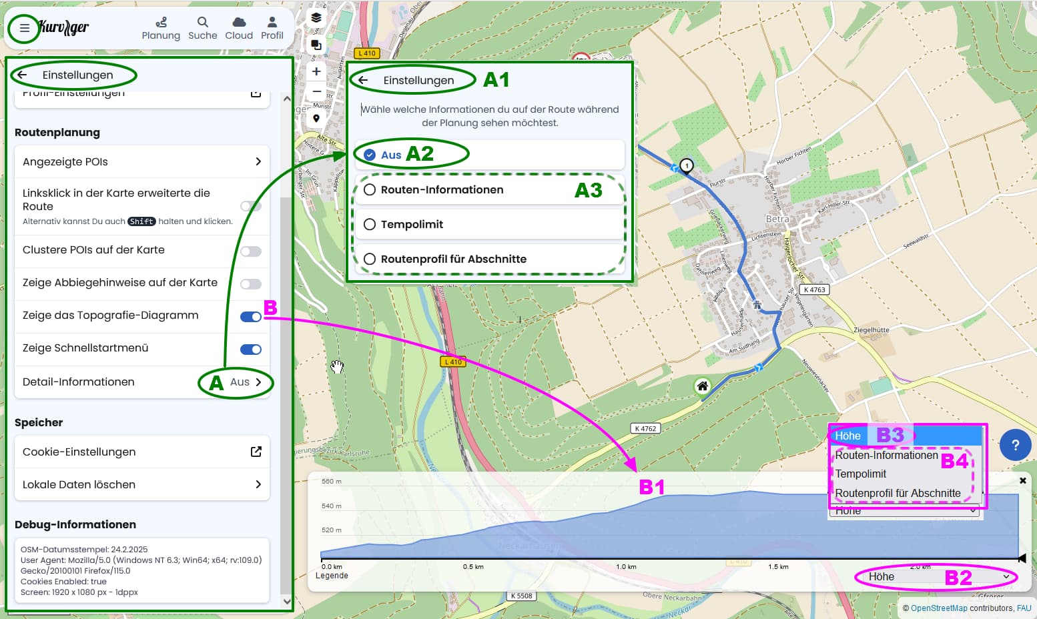Click the Suche magnifier icon
1037x619 pixels.
pos(202,23)
